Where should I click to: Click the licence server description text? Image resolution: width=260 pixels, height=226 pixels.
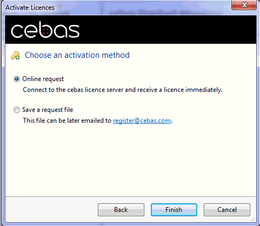[123, 90]
